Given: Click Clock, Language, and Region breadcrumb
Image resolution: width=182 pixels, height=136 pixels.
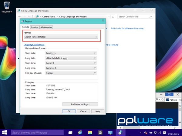Looking at the screenshot, I should 73,17.
